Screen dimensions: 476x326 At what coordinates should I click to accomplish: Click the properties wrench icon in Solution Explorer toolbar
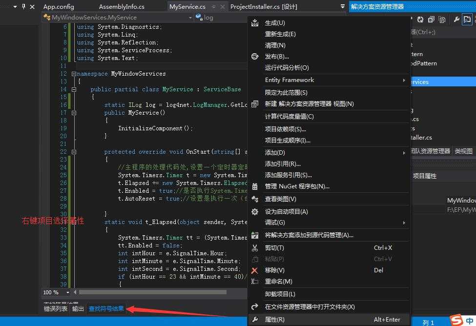[456, 20]
